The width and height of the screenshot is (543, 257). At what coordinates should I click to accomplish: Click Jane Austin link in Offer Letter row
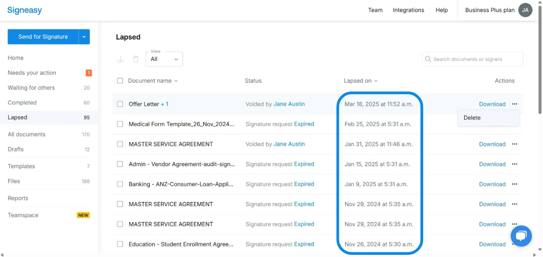click(x=289, y=104)
